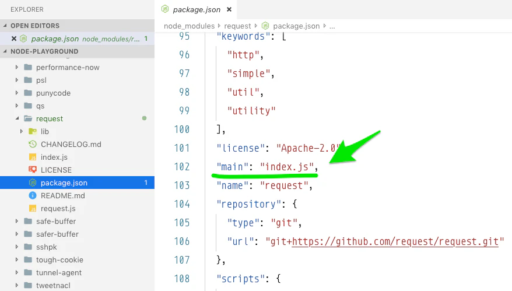Close the package.json editor tab

point(229,9)
